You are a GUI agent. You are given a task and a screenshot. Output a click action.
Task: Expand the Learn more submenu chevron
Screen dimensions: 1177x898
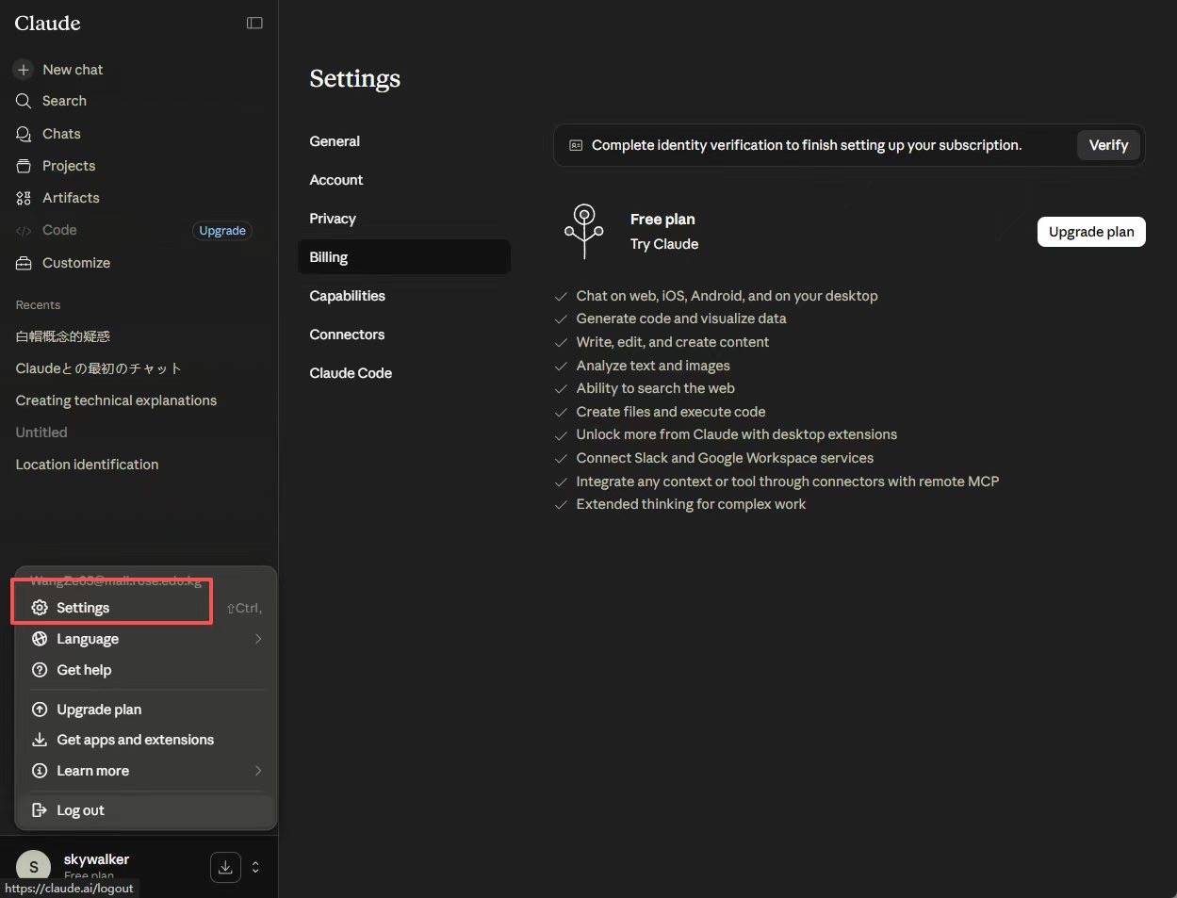(x=257, y=771)
